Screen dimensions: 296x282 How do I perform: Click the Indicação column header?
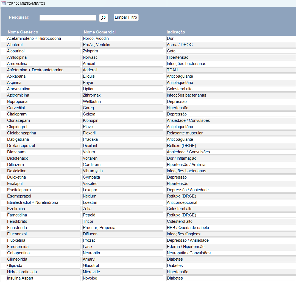click(176, 32)
